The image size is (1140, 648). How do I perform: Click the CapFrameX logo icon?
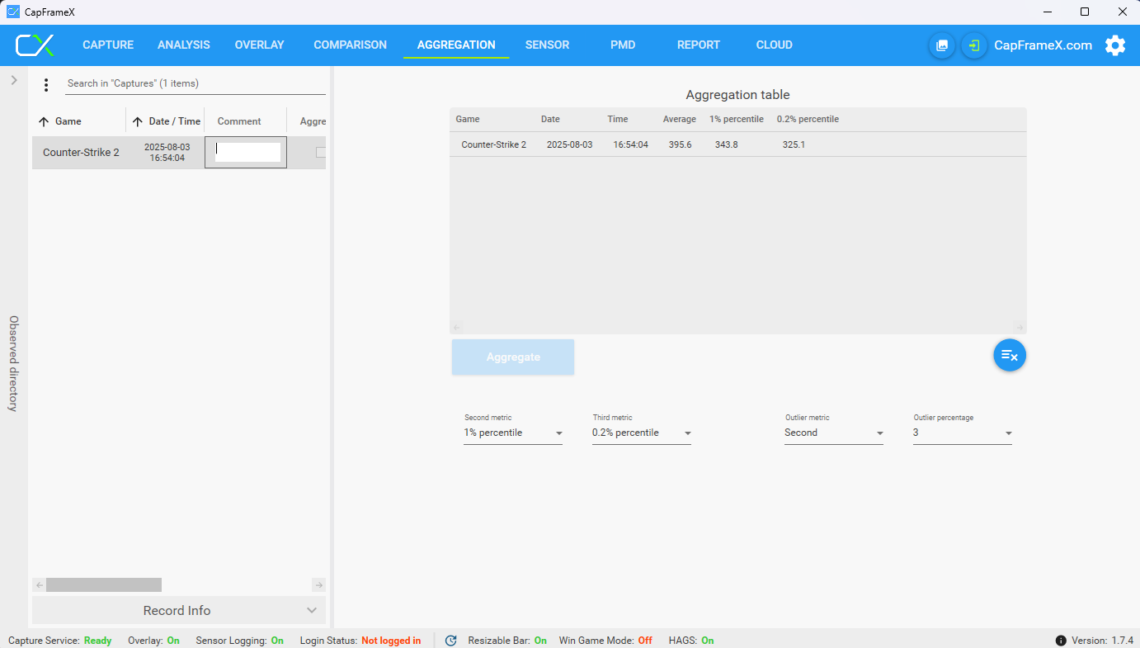pyautogui.click(x=35, y=45)
